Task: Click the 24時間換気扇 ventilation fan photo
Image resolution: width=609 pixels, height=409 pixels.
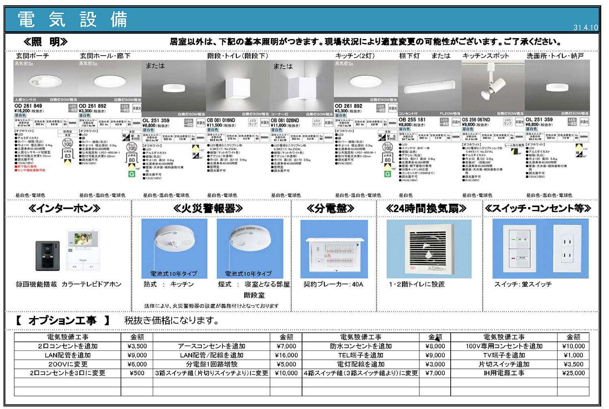Action: coord(429,249)
